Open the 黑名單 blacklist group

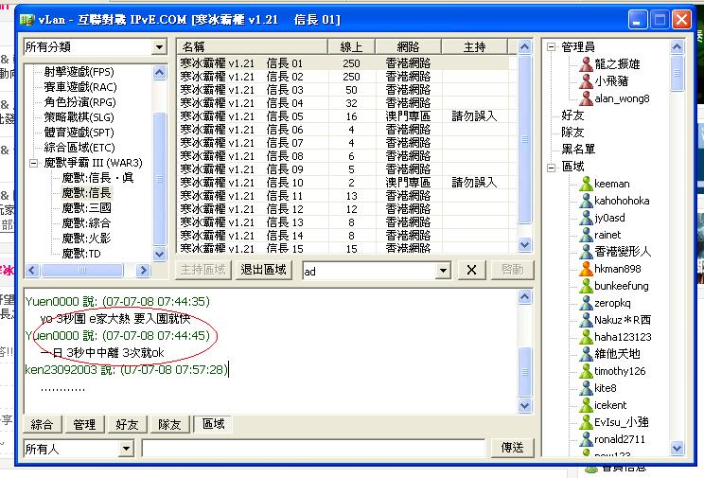coord(578,150)
